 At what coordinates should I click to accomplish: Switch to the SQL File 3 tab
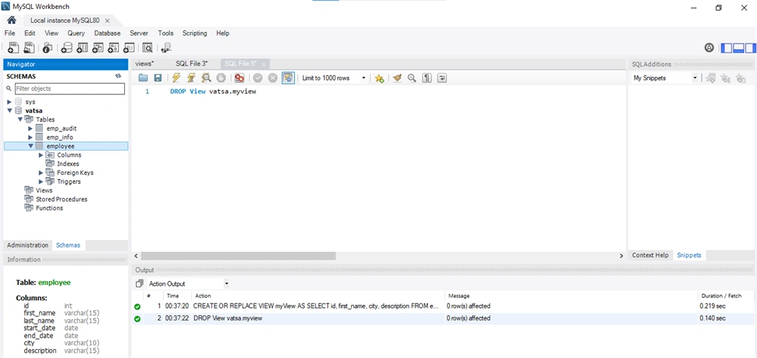tap(191, 63)
